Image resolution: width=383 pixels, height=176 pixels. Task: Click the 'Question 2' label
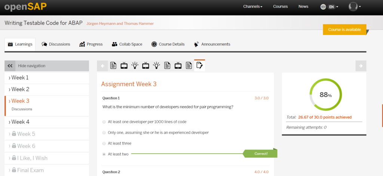pos(111,172)
